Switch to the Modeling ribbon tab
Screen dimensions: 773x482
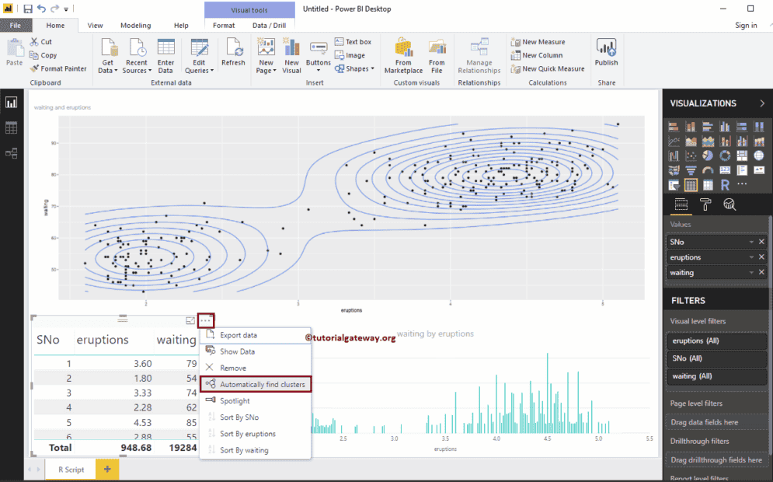click(136, 26)
